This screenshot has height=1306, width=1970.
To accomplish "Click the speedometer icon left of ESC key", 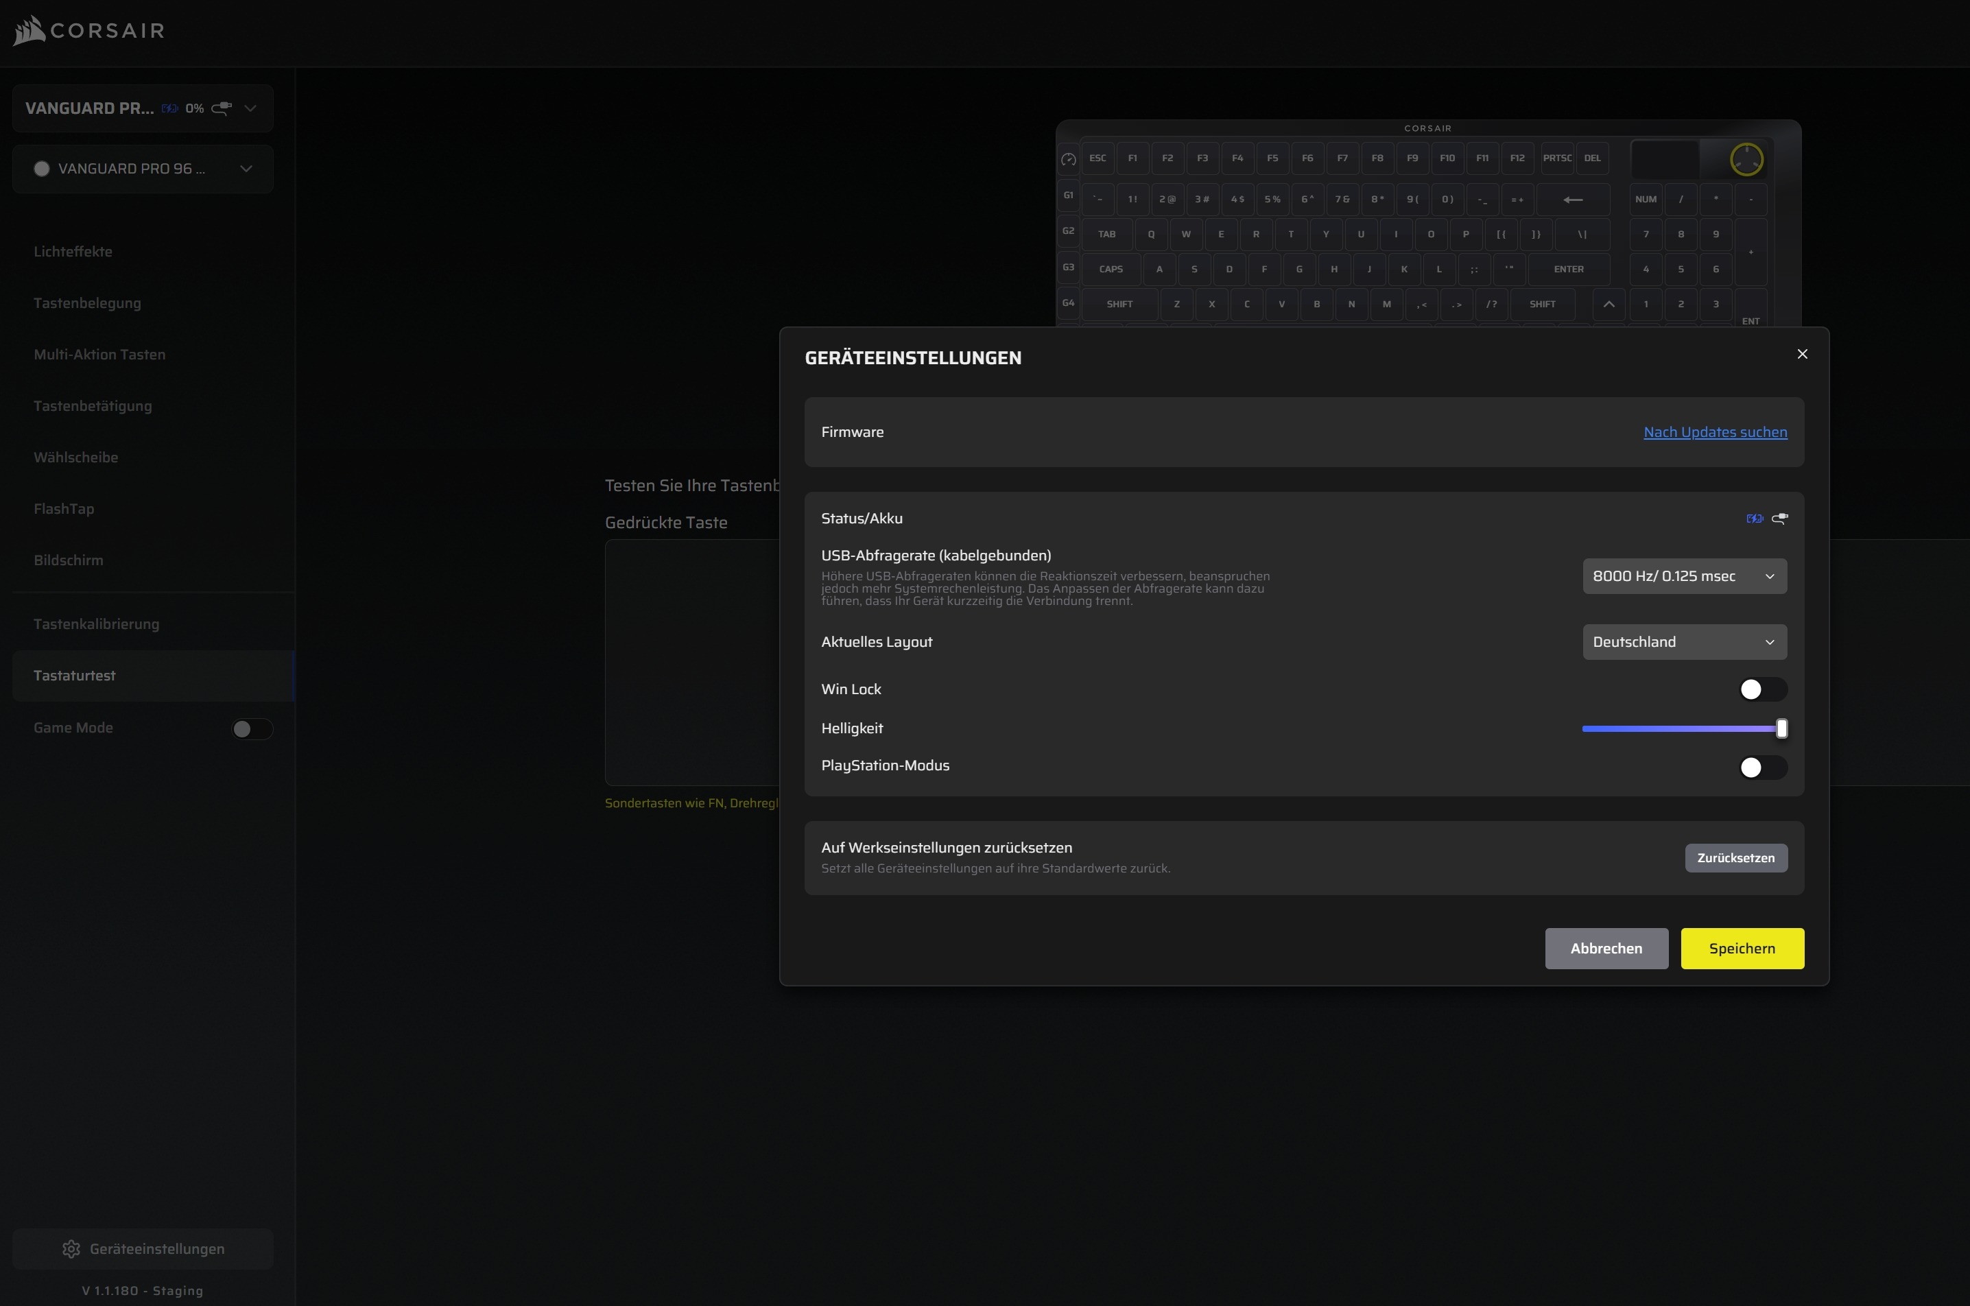I will [1068, 159].
